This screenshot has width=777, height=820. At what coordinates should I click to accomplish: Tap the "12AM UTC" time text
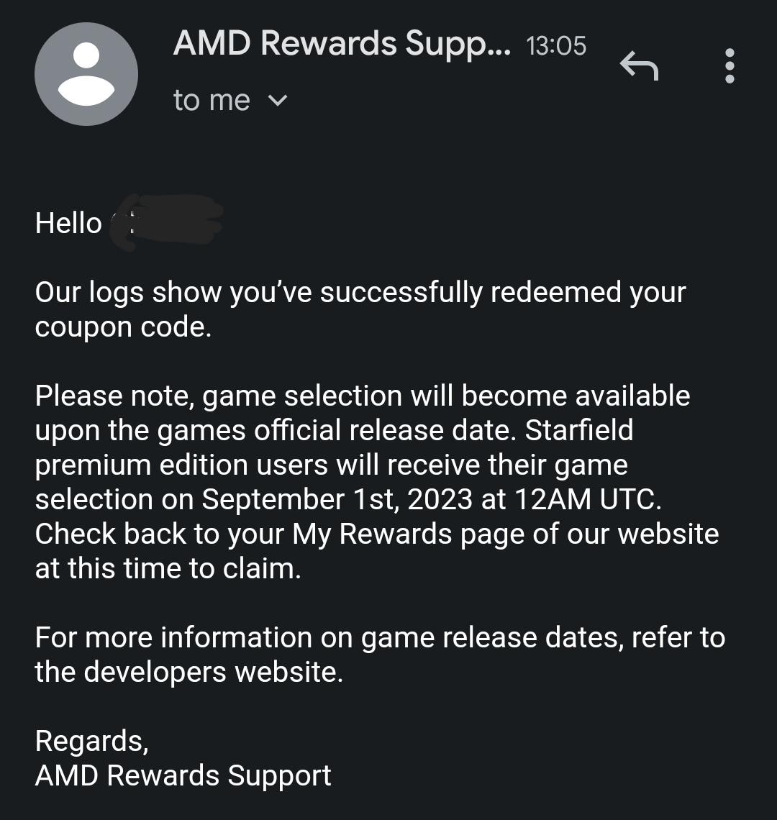point(588,499)
